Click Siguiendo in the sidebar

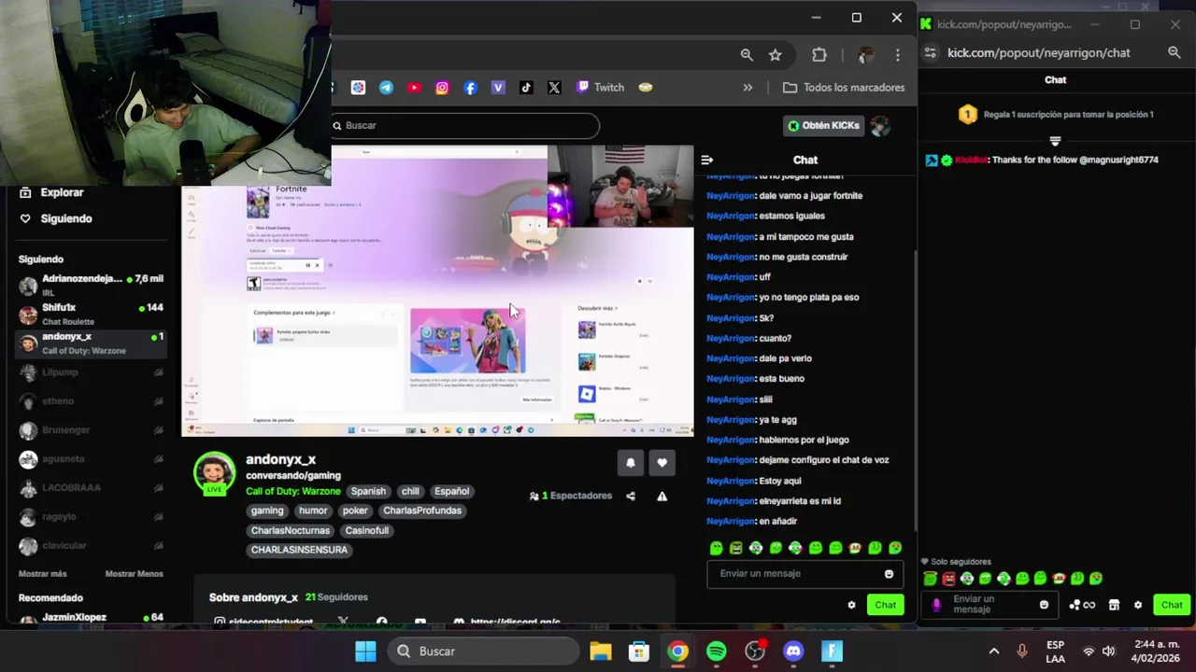click(x=56, y=218)
